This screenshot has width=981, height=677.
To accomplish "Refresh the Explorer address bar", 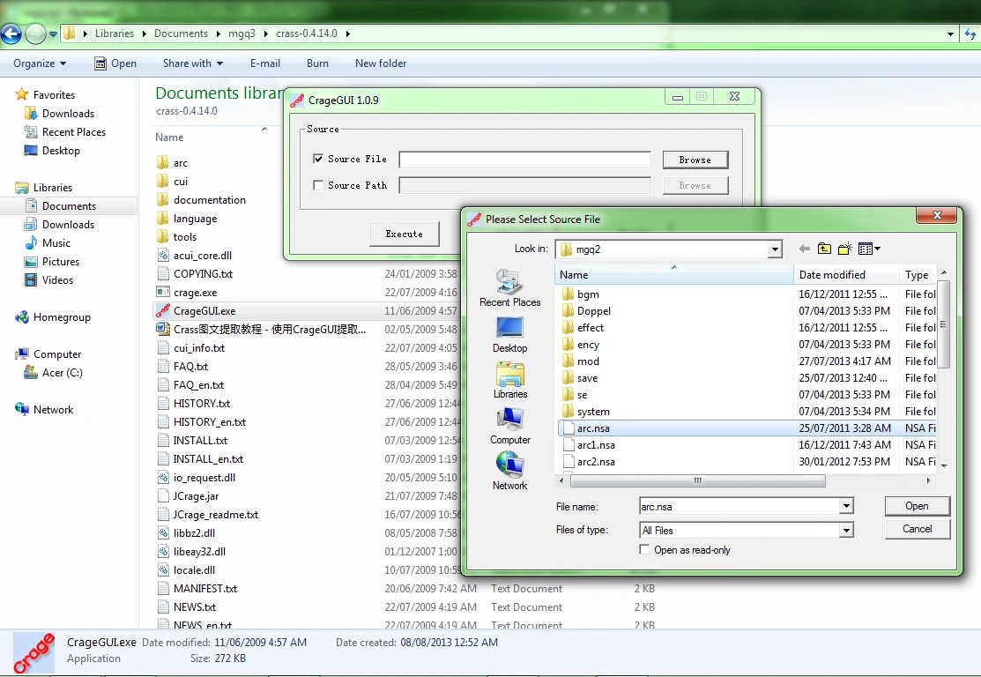I will (x=971, y=33).
